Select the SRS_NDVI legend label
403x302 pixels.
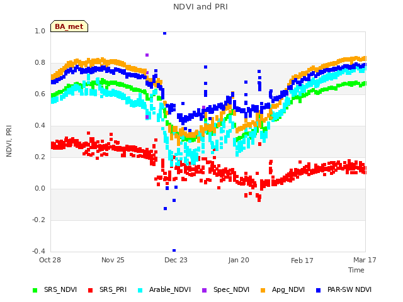(x=60, y=289)
